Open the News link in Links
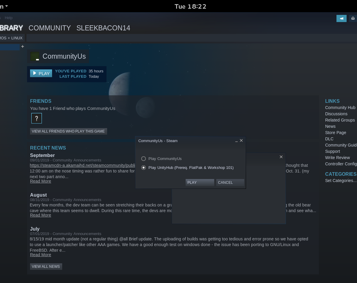The width and height of the screenshot is (357, 283). point(330,126)
